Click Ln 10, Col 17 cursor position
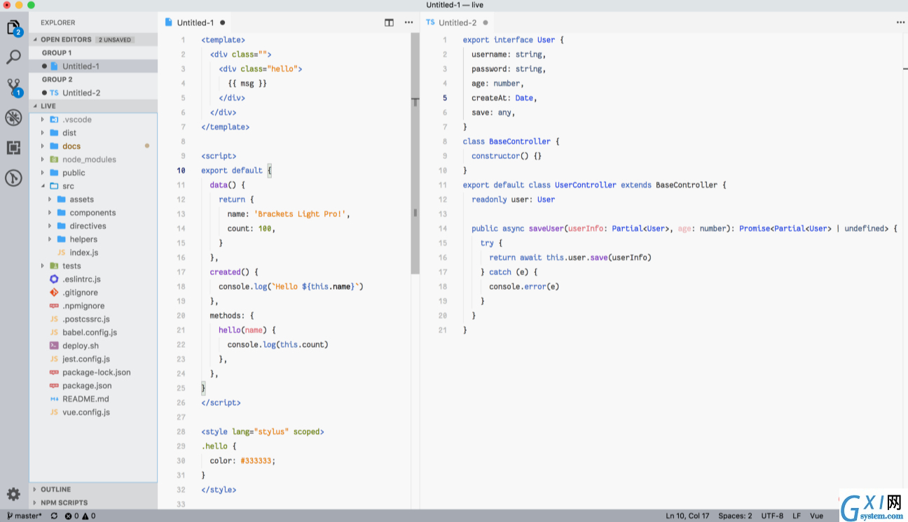The image size is (908, 522). [x=687, y=516]
